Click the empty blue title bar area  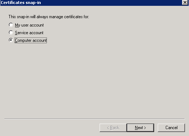click(x=112, y=3)
